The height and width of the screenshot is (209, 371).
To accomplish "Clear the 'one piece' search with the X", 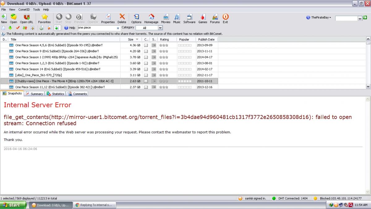I will click(118, 28).
